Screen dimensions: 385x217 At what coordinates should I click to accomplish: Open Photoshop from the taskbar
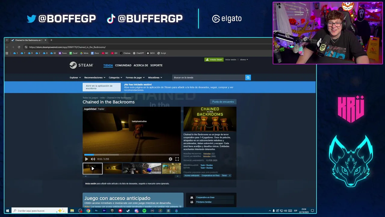96,211
